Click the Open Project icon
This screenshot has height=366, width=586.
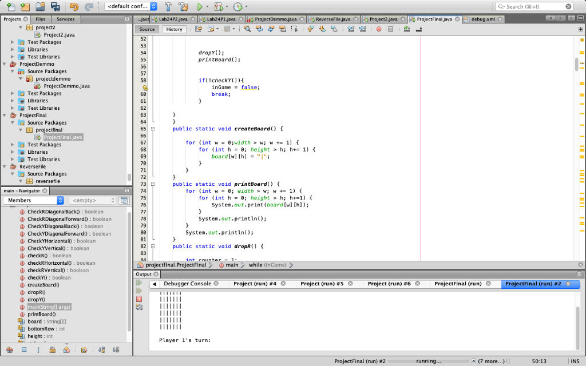pyautogui.click(x=40, y=6)
